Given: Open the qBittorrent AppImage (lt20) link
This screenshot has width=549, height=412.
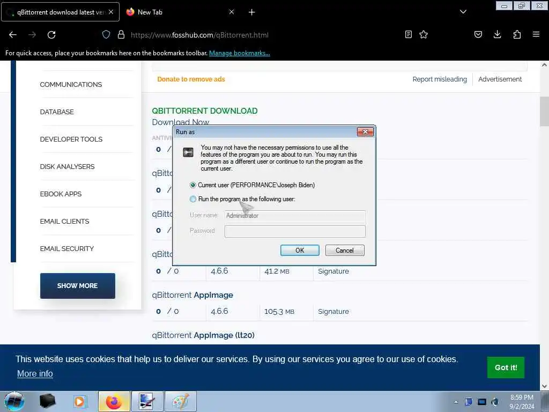Looking at the screenshot, I should (203, 335).
